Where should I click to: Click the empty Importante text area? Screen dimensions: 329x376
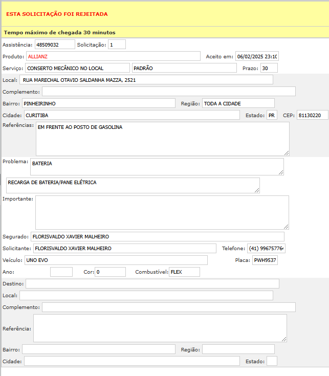tap(162, 212)
